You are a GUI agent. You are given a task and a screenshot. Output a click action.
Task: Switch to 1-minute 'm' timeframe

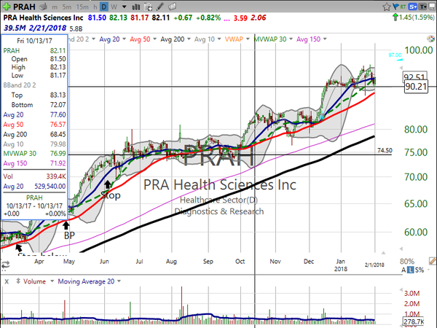click(x=55, y=7)
